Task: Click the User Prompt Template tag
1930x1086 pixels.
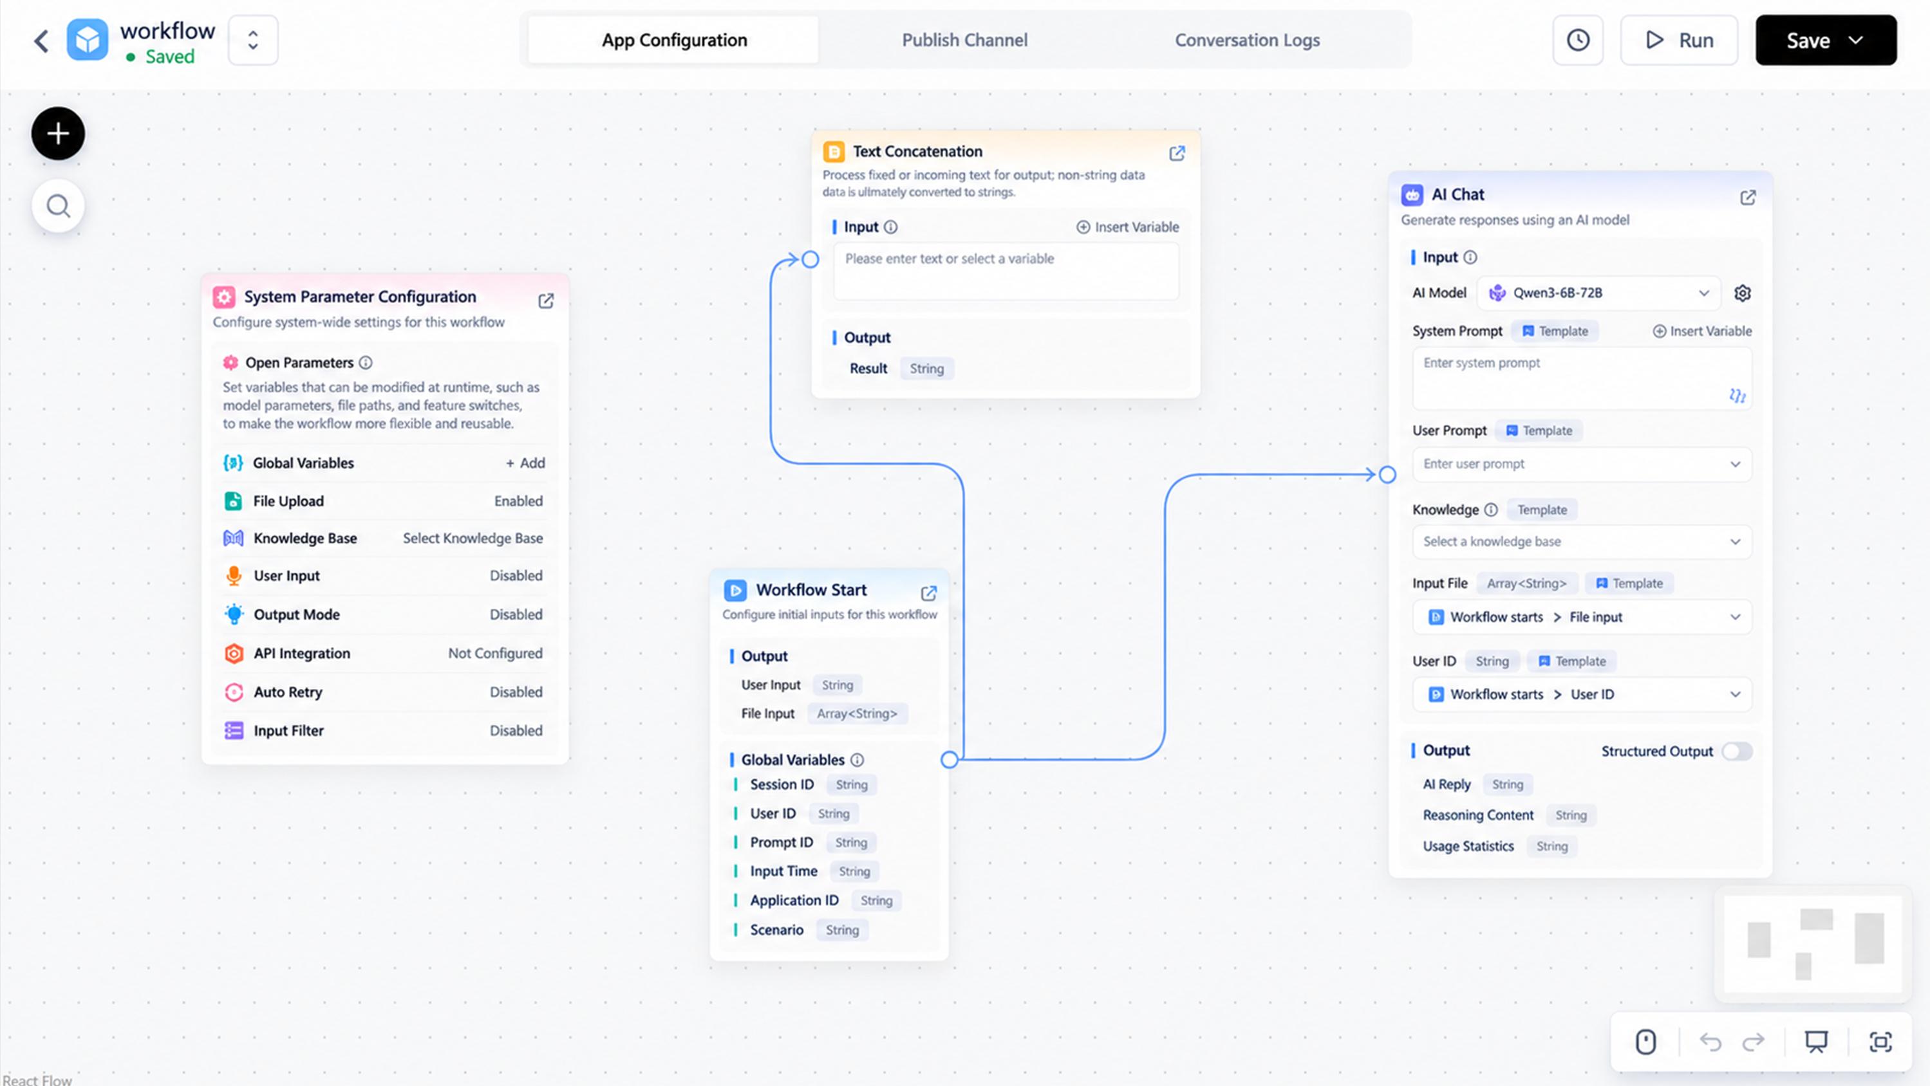Action: (1539, 430)
